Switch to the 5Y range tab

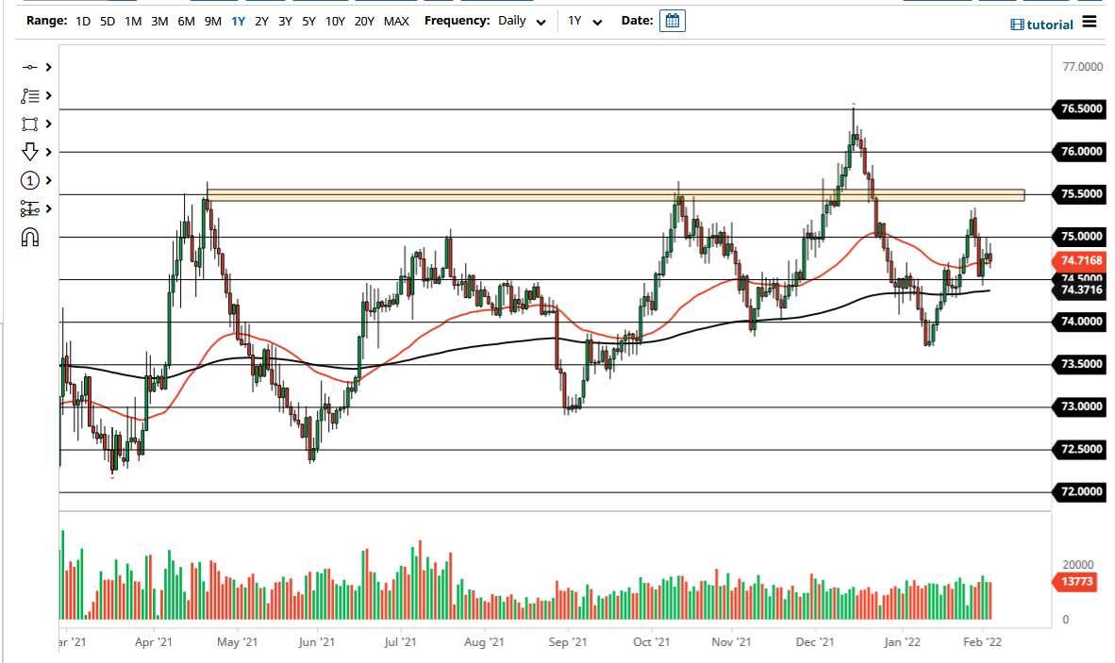(x=307, y=20)
